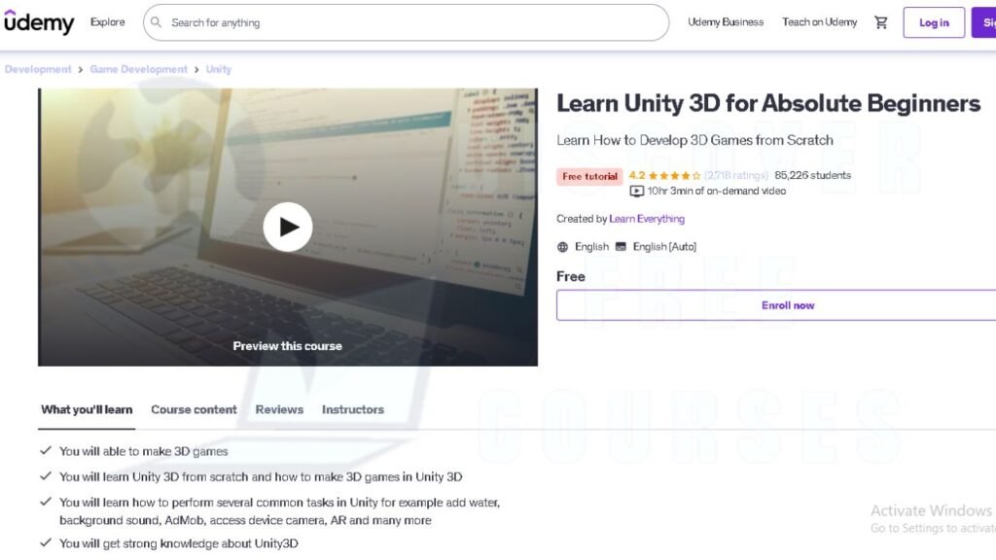Focus the Search for anything field
Screen dimensions: 996x560
click(406, 23)
